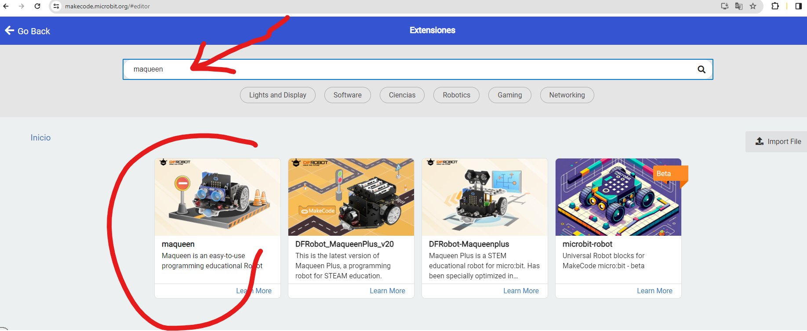Open the browser side panel icon
This screenshot has height=331, width=807.
click(799, 6)
